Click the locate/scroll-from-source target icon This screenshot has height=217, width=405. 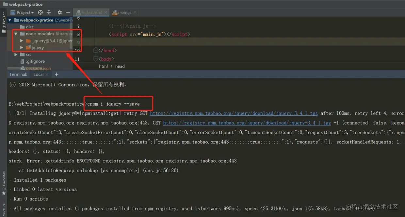pyautogui.click(x=40, y=12)
